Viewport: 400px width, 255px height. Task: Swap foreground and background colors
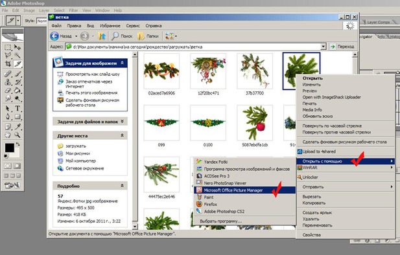[x=18, y=144]
